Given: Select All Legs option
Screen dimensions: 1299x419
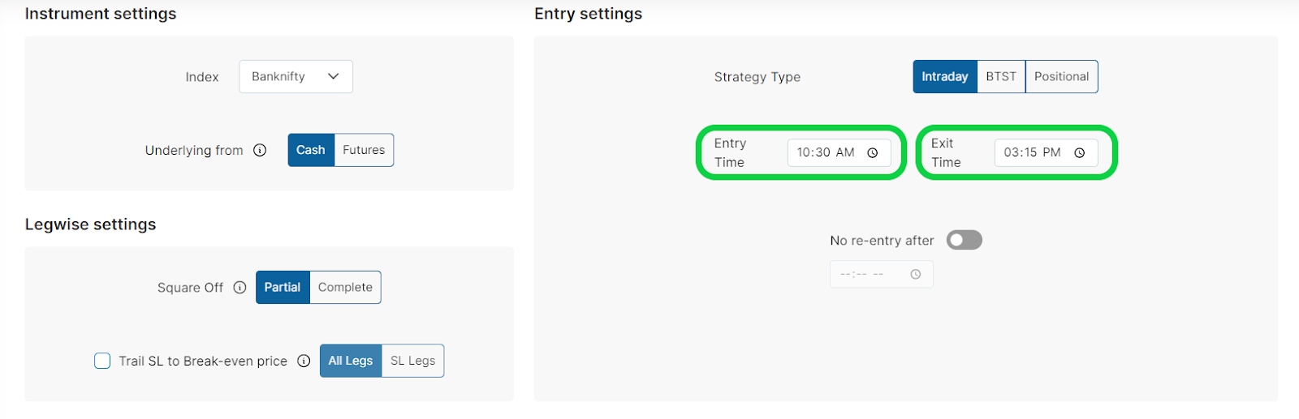Looking at the screenshot, I should [x=351, y=361].
